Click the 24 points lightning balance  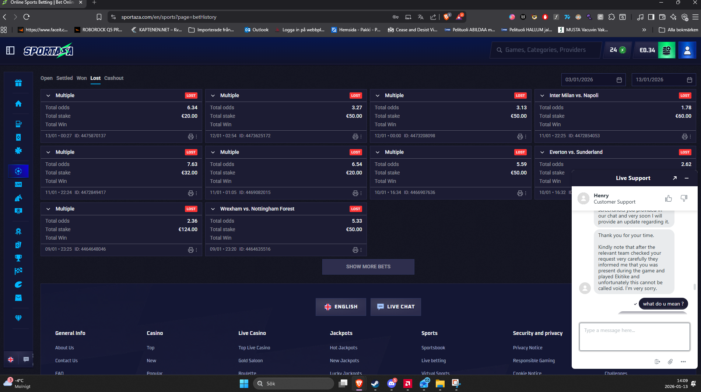click(618, 50)
